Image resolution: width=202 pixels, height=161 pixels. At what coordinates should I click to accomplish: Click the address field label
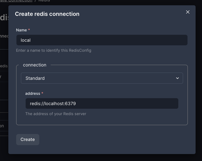coord(33,93)
